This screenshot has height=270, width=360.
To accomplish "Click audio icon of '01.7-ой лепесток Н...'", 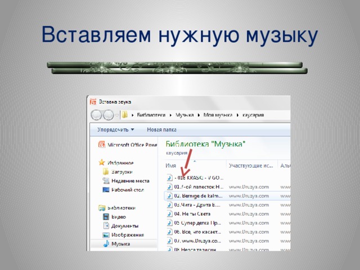I will point(169,187).
